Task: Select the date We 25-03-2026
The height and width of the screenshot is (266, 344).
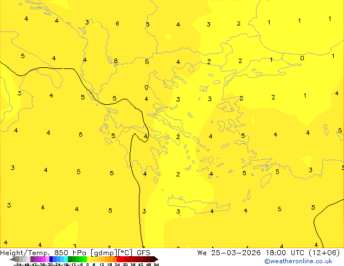Action: (x=229, y=253)
